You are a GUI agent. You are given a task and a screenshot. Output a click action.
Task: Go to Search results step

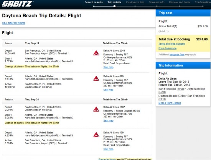point(94,2)
